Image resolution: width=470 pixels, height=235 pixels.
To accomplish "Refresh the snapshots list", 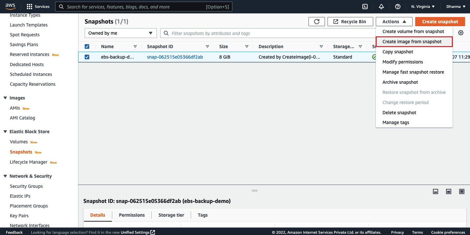I will pyautogui.click(x=317, y=22).
